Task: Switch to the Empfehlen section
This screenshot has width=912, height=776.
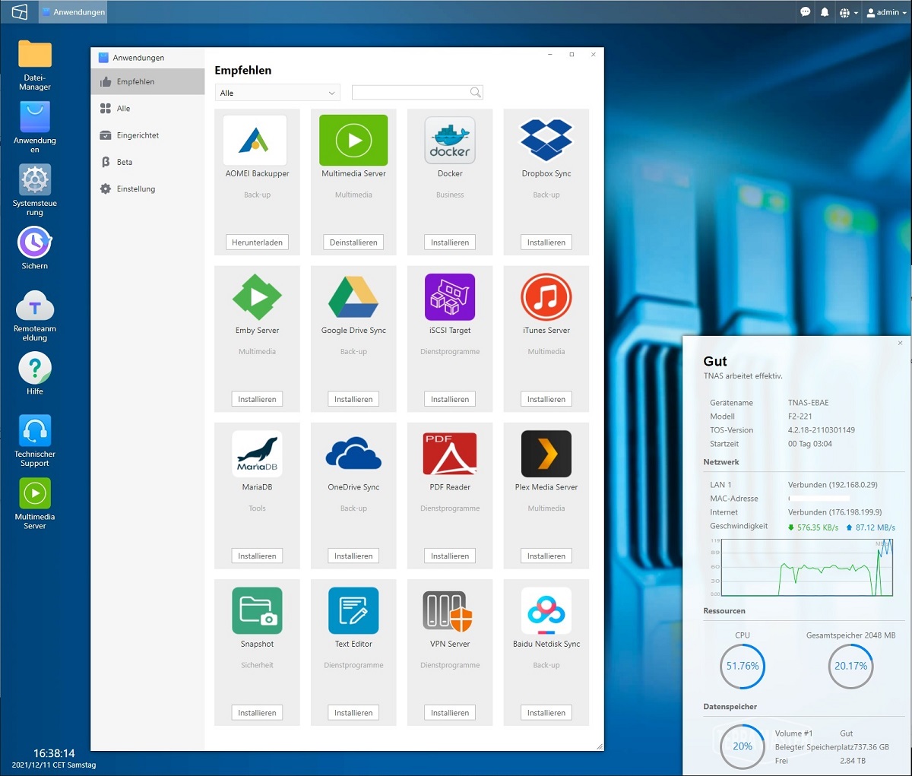Action: tap(147, 82)
